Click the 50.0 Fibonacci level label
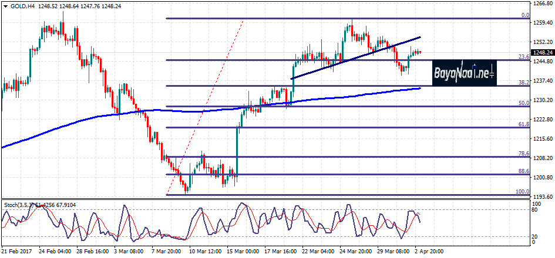This screenshot has width=555, height=258. [x=524, y=103]
